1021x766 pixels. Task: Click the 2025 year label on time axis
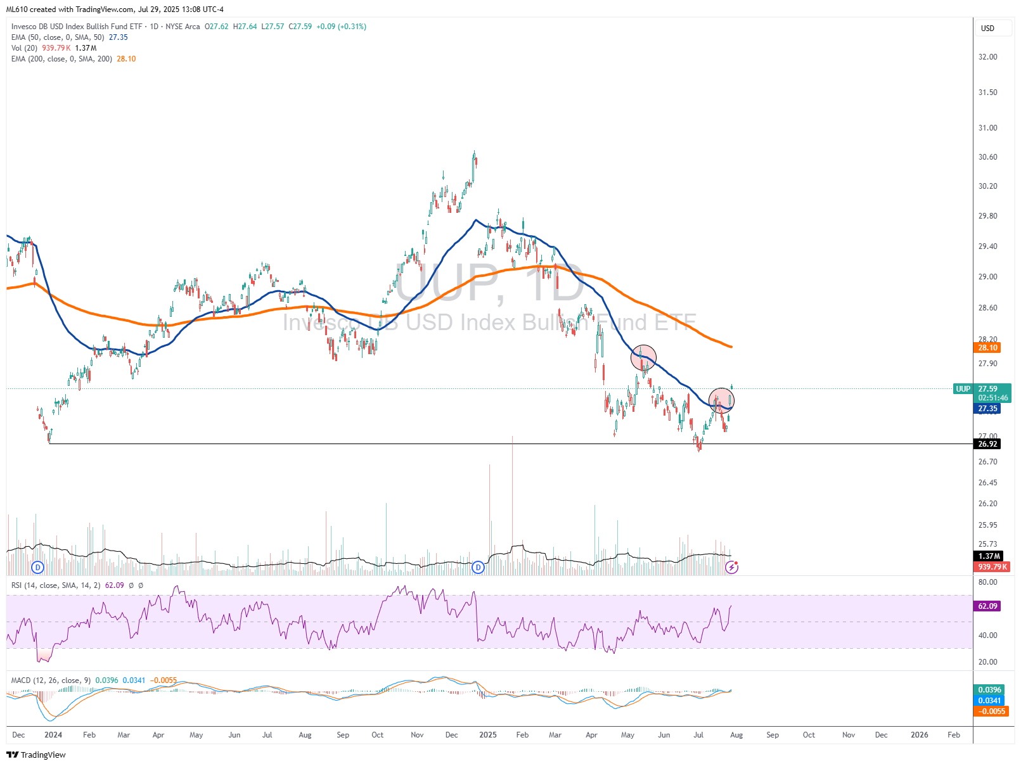tap(488, 735)
